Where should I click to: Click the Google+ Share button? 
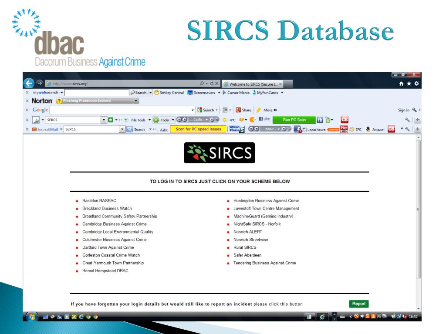click(243, 110)
